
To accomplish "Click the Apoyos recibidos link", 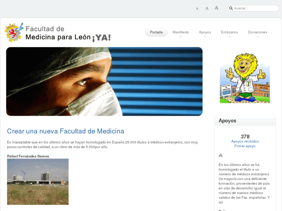I will tap(245, 141).
